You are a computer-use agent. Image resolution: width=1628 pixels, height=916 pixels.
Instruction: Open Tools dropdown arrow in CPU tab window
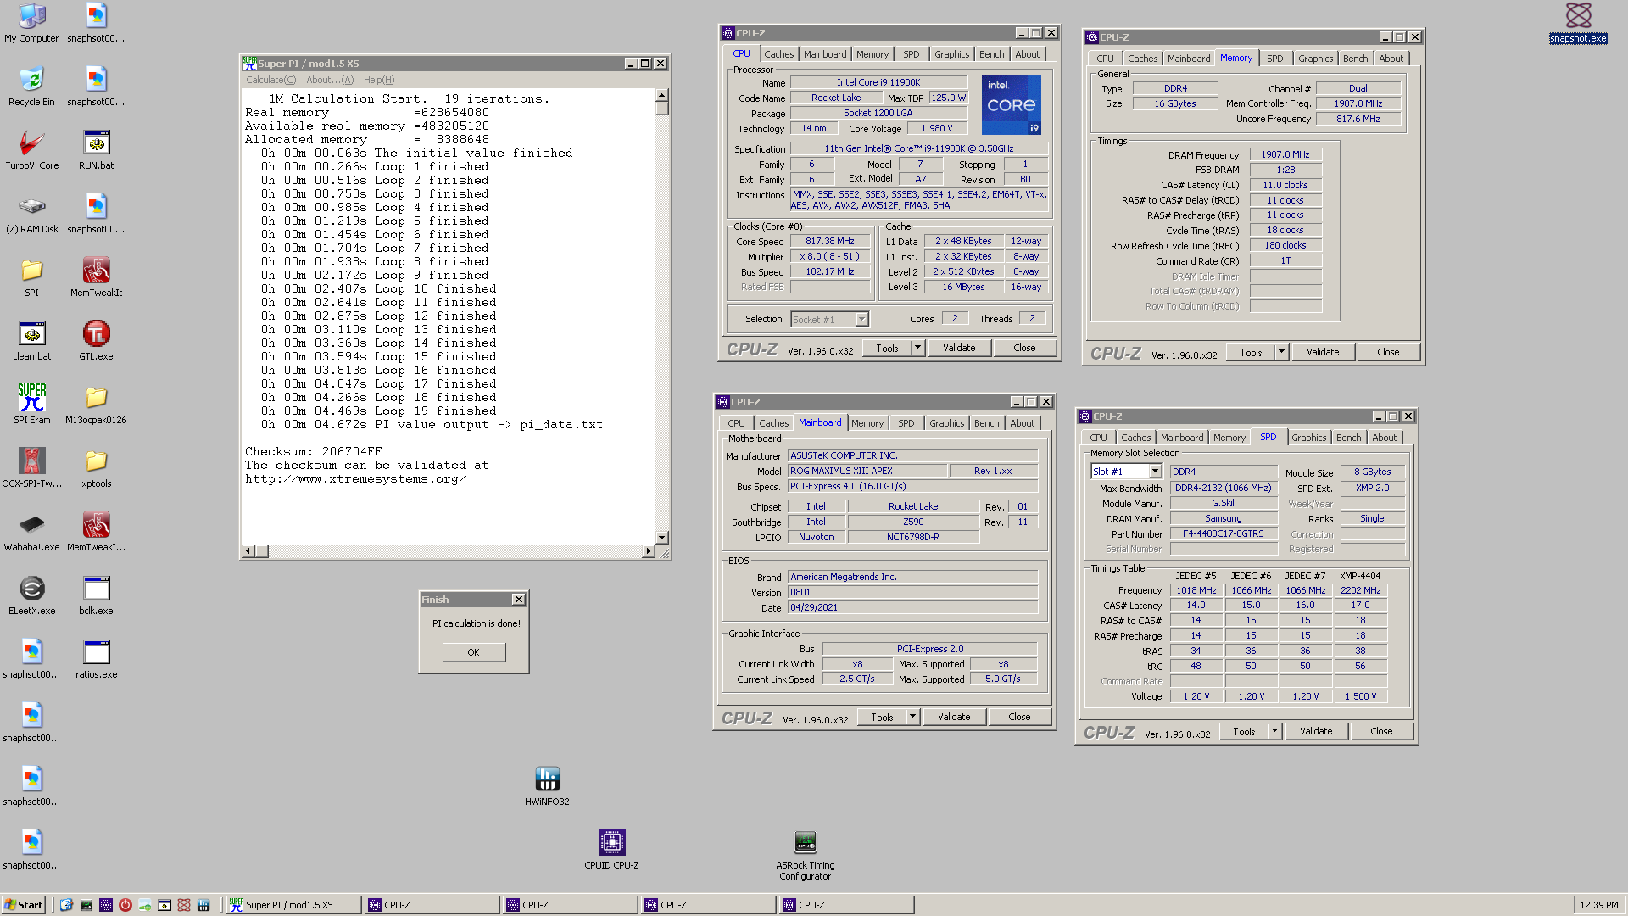click(917, 348)
